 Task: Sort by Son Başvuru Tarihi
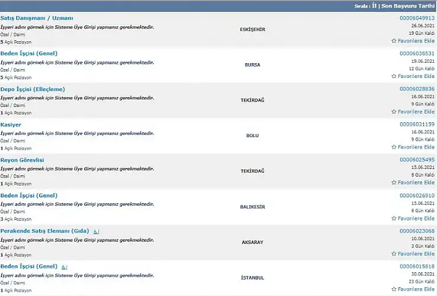408,6
